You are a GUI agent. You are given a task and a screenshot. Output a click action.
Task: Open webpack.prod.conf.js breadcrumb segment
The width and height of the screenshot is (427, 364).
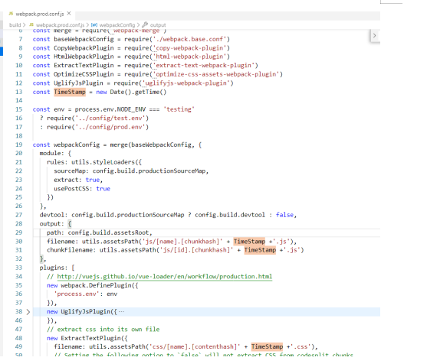point(61,25)
